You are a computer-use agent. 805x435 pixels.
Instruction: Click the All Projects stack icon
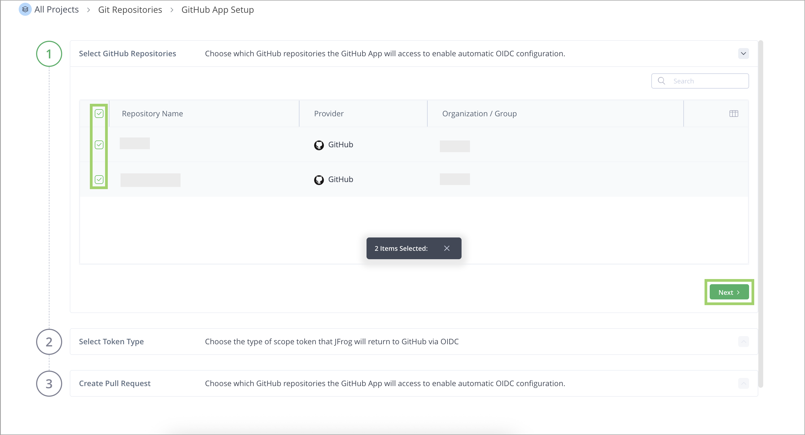coord(25,10)
